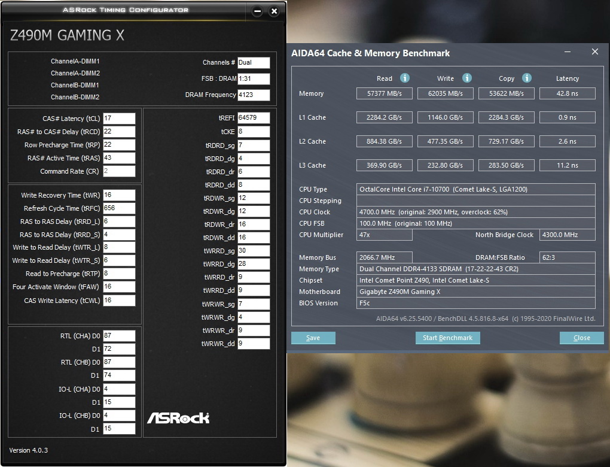This screenshot has width=610, height=467.
Task: Click the Memory Write result 62035 MB/s
Action: (446, 93)
